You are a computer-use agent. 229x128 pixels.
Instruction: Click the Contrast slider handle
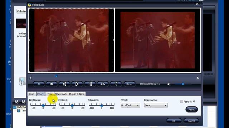pos(72,106)
